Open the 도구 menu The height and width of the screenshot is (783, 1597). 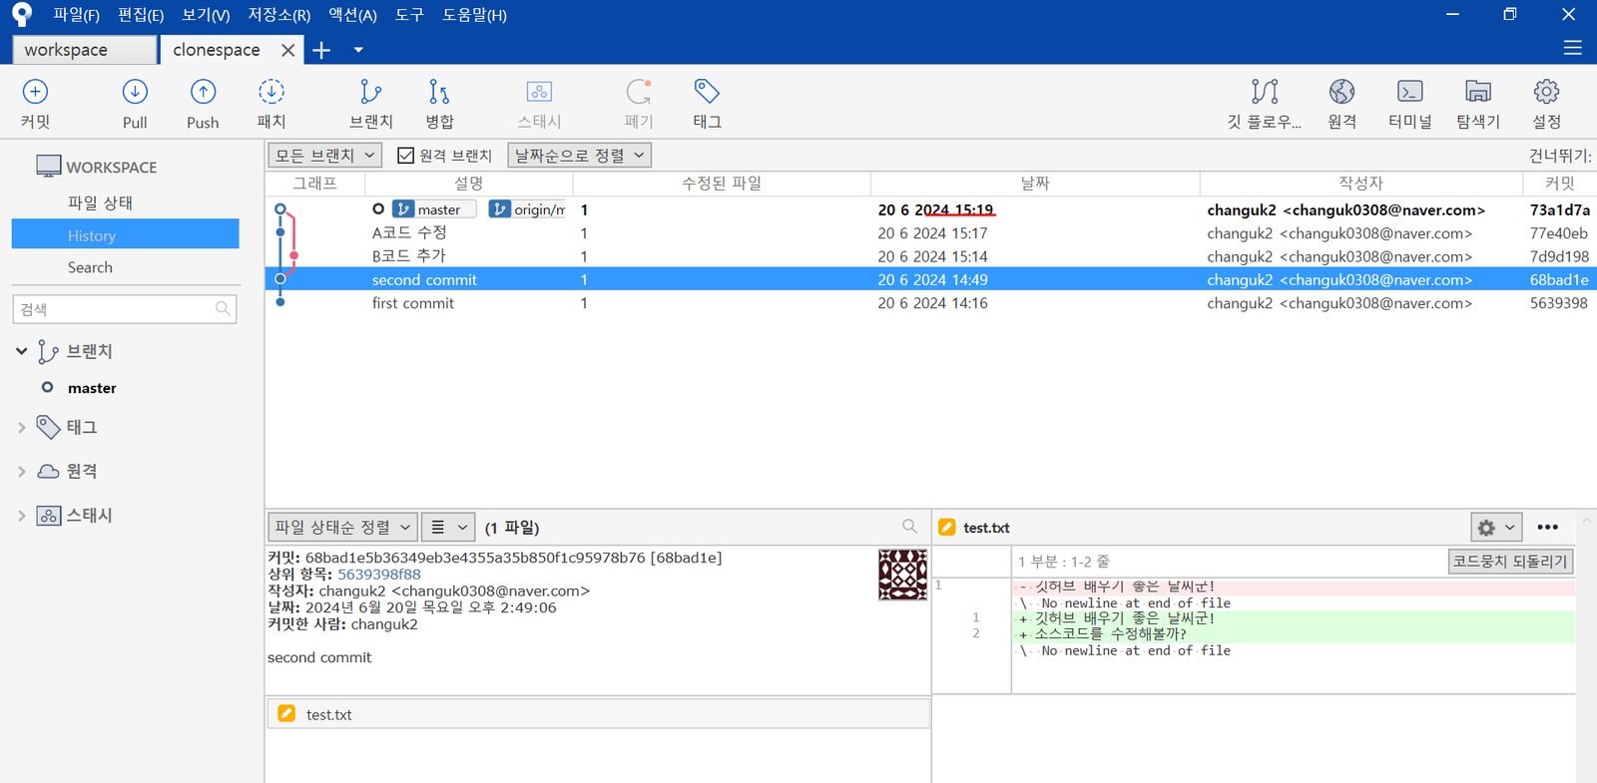(409, 15)
